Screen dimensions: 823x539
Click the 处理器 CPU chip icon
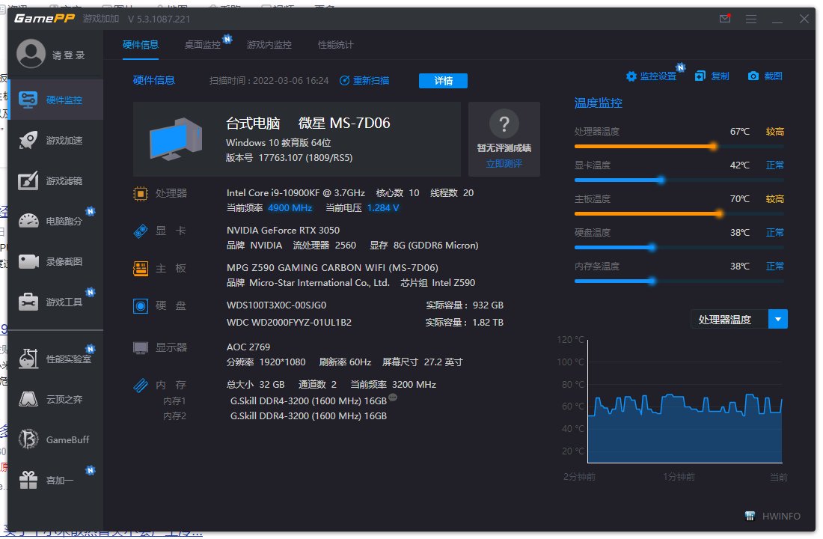(140, 194)
